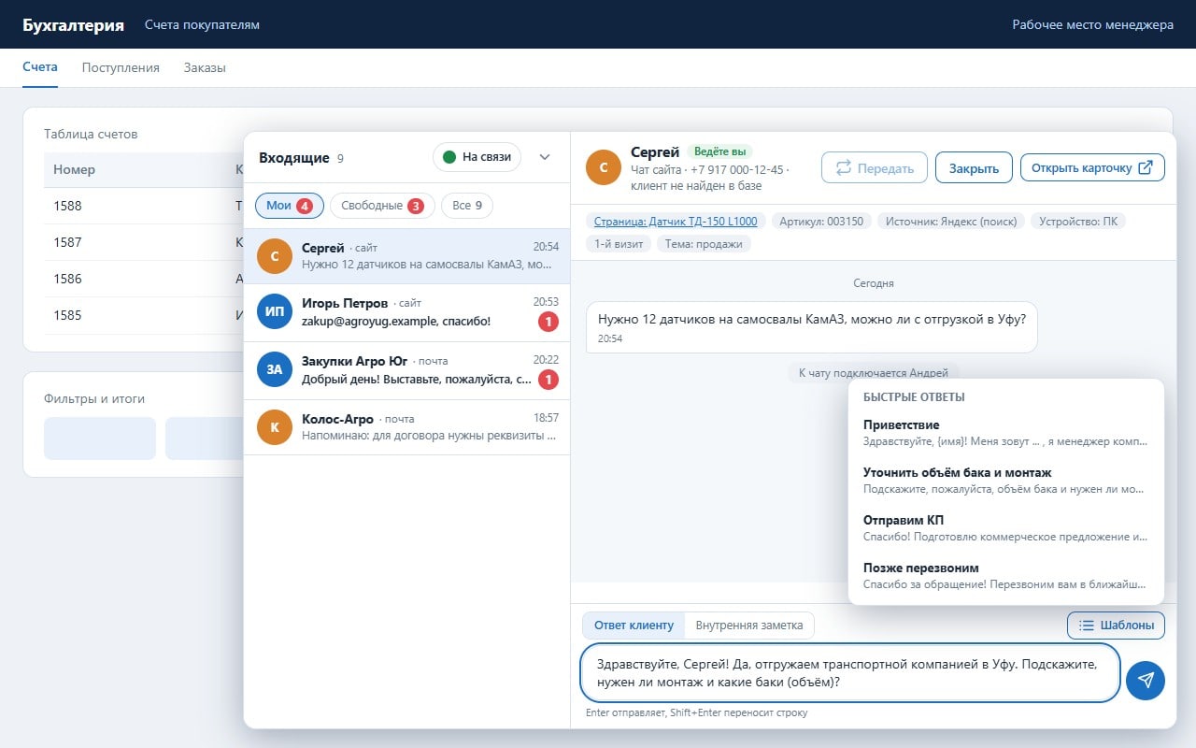This screenshot has height=748, width=1196.
Task: Click the К avatar of Колос-Агро
Action: tap(275, 427)
